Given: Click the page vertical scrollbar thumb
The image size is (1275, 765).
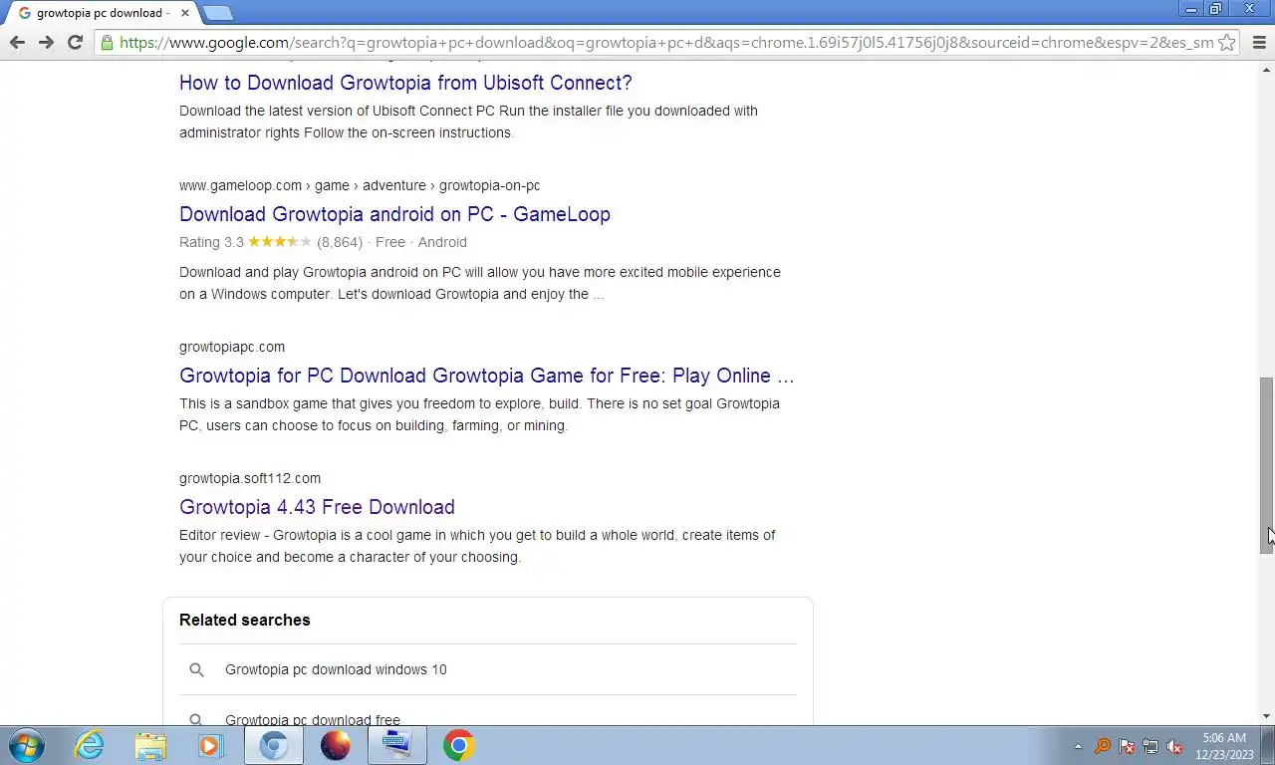Looking at the screenshot, I should pos(1267,464).
